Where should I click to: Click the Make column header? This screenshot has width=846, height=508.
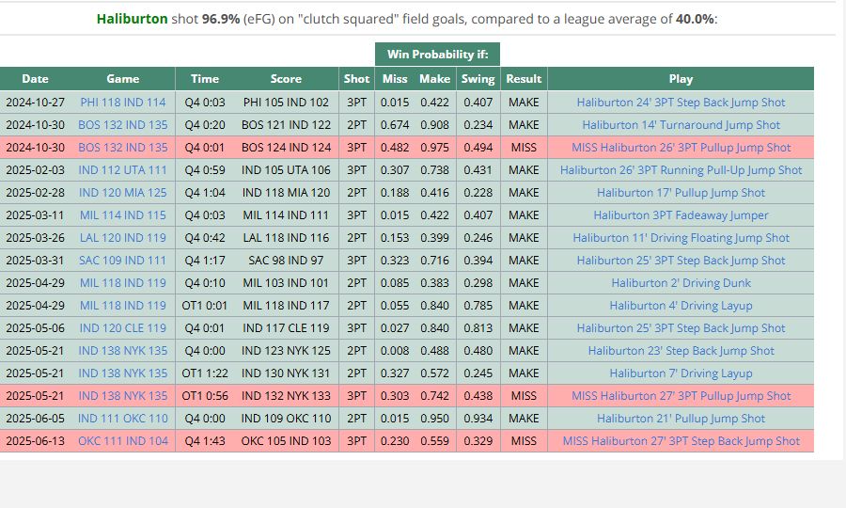434,79
